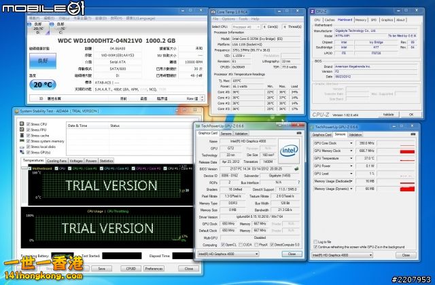Click the GPU-Z Sensors window title icon

click(313, 126)
